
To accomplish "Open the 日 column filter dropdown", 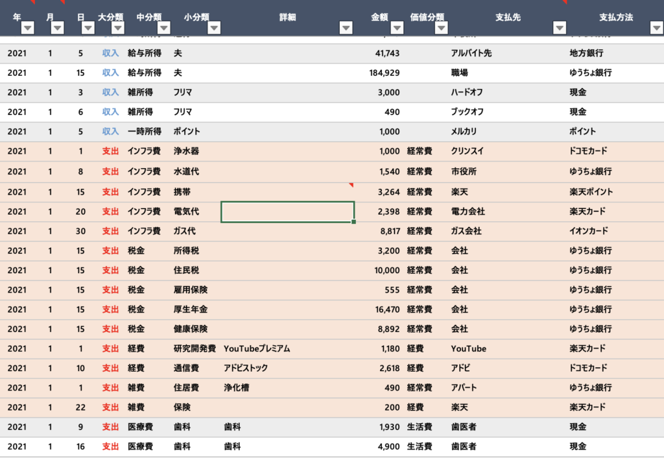I will click(88, 28).
